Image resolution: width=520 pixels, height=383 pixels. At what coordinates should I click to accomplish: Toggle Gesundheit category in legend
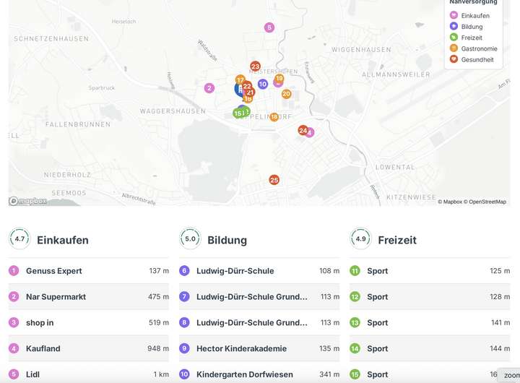pyautogui.click(x=477, y=59)
